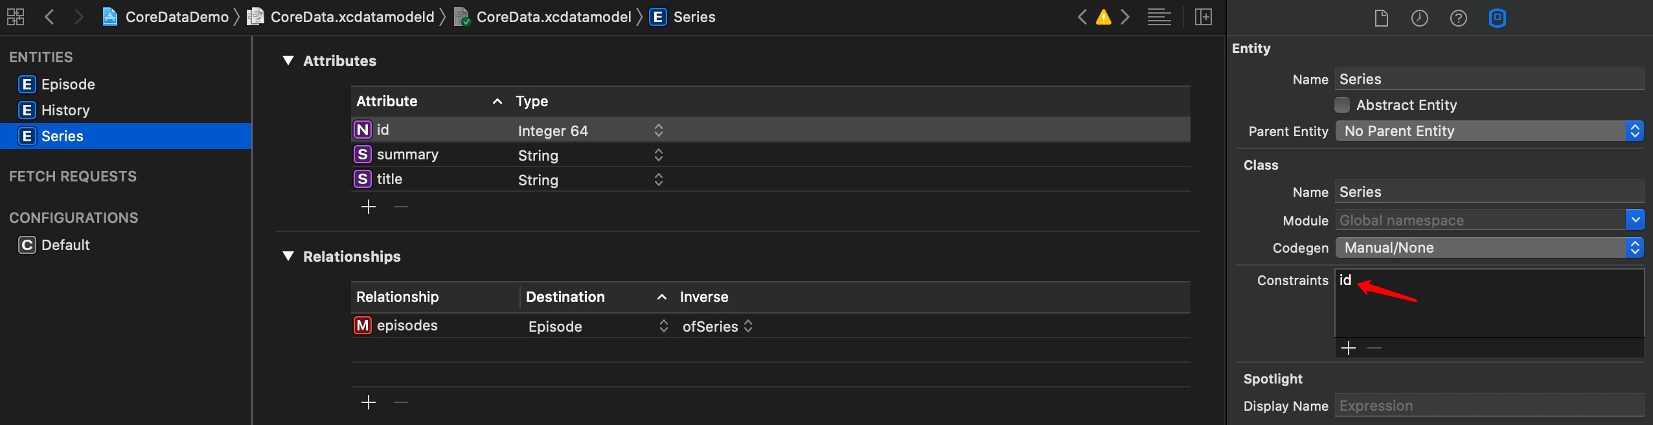
Task: Open the Quick Help inspector
Action: (x=1458, y=18)
